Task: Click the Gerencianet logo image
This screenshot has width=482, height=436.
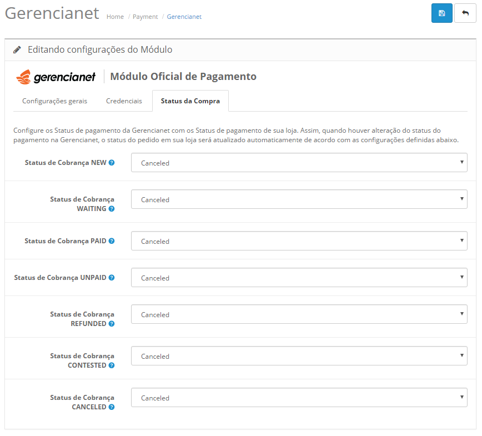Action: coord(56,77)
